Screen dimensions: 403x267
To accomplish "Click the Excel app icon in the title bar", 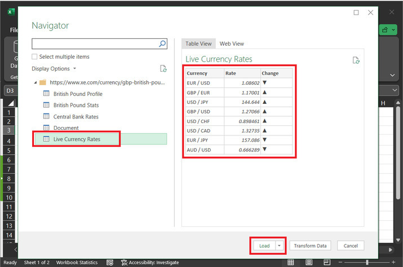I will tap(11, 12).
